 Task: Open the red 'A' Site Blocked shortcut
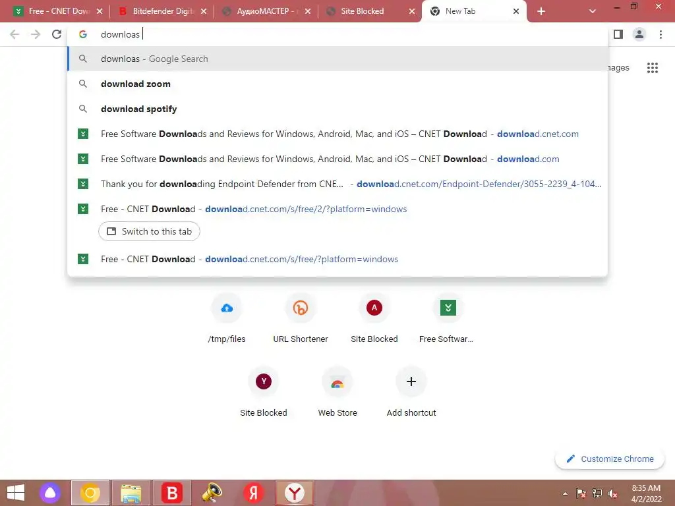374,318
